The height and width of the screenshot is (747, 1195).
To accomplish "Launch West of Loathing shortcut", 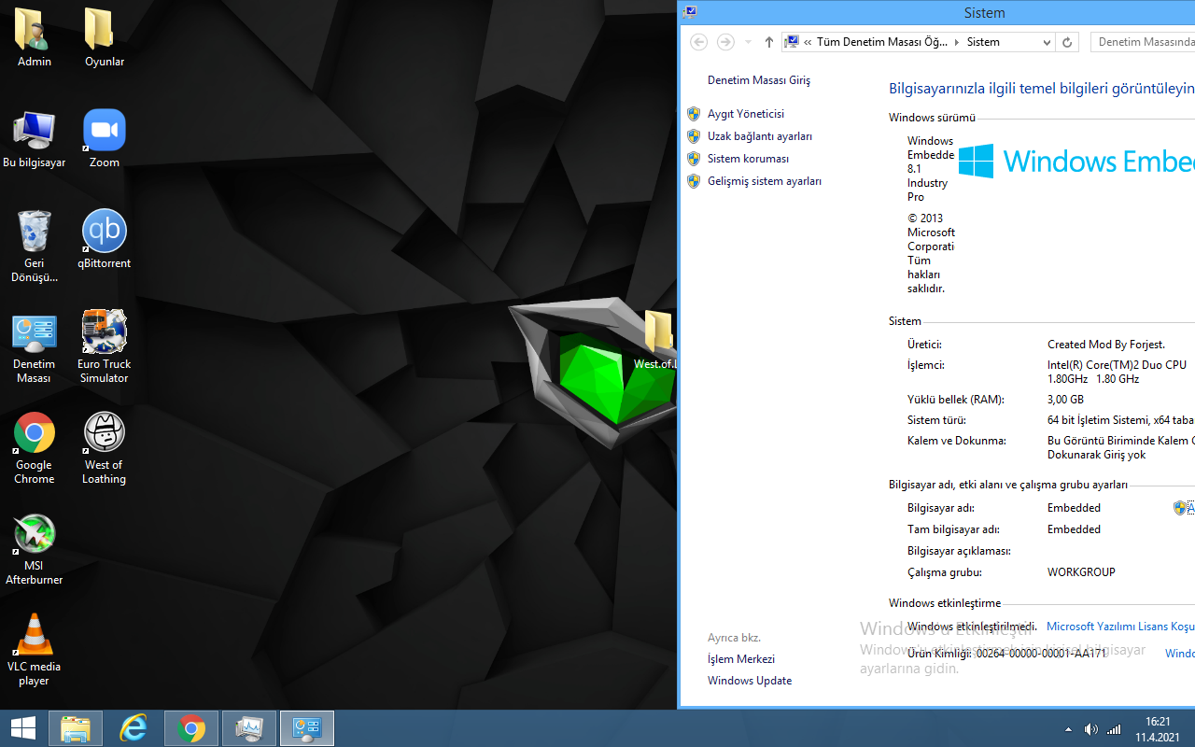I will tap(104, 447).
